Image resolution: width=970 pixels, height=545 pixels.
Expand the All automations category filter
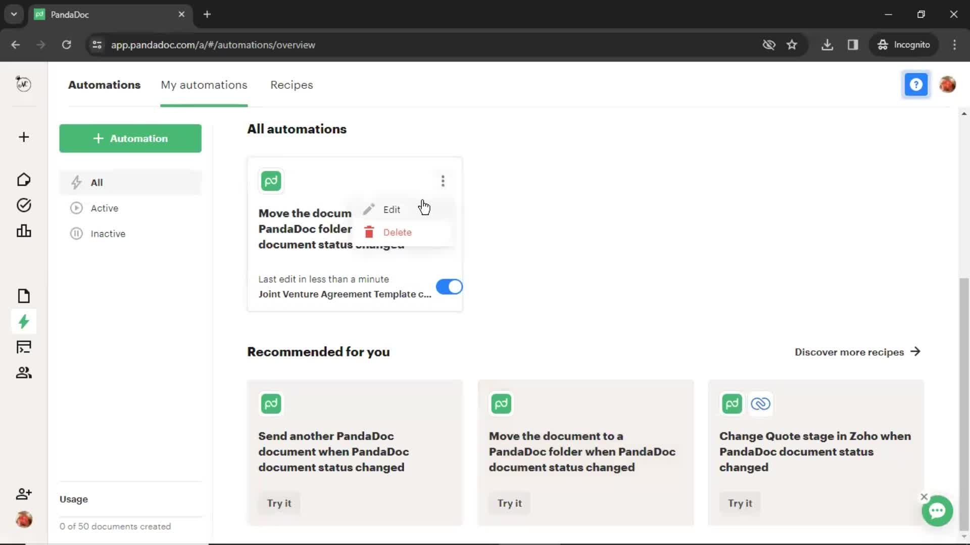96,182
